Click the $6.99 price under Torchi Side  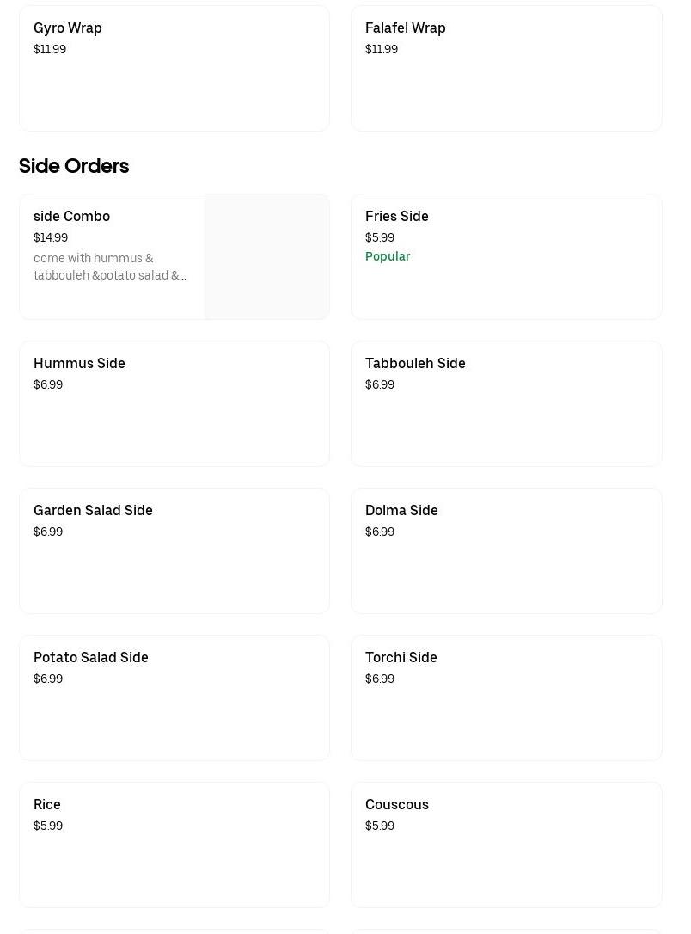point(380,679)
